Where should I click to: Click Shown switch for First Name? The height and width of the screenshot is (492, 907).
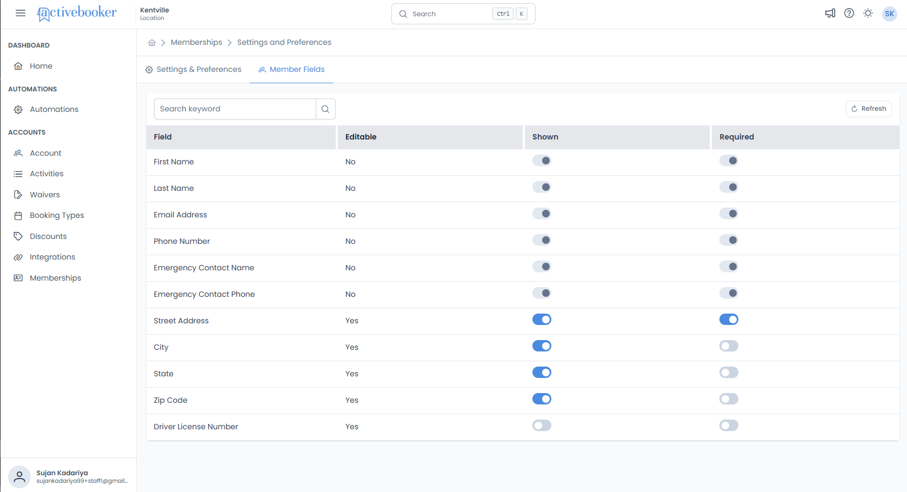point(542,161)
